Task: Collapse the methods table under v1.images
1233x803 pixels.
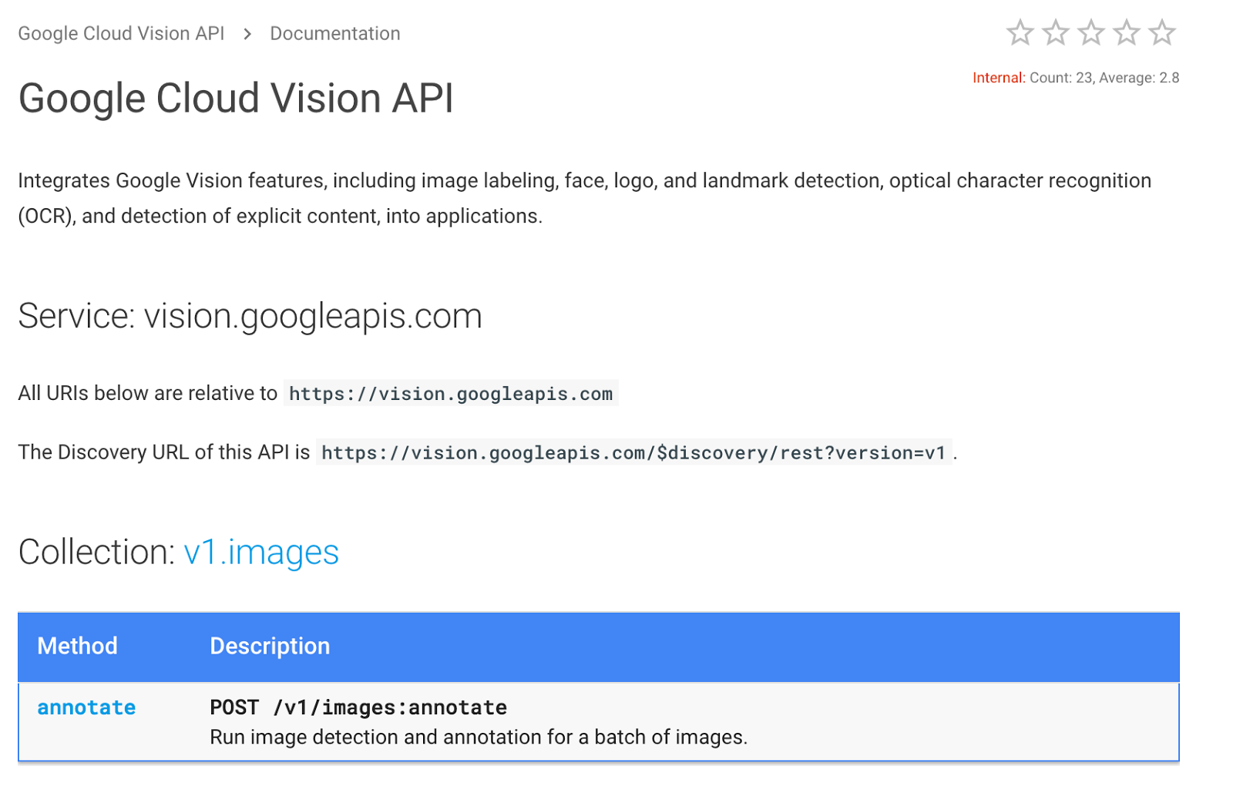Action: coord(261,552)
